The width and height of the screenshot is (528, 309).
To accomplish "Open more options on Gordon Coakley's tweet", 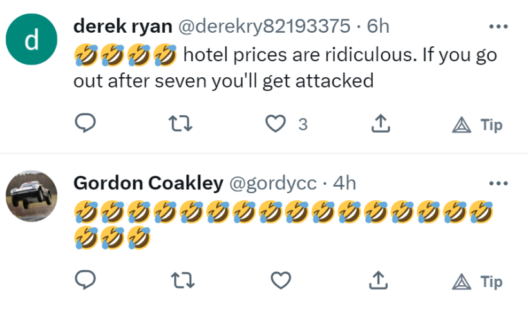I will (x=499, y=183).
